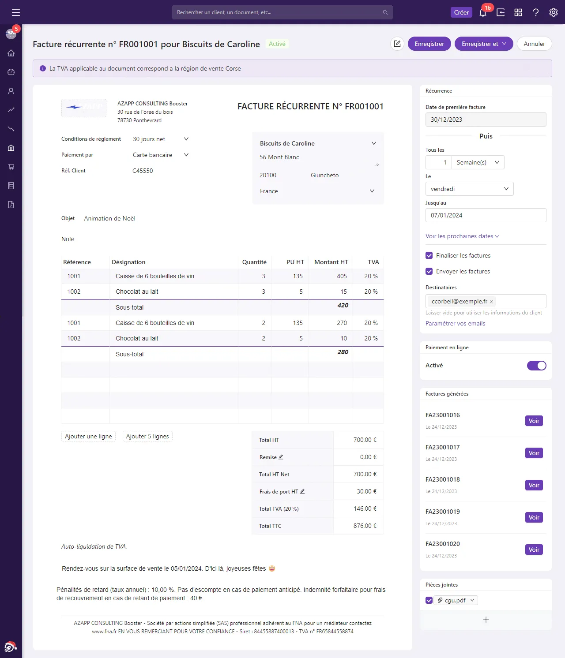The width and height of the screenshot is (565, 658).
Task: Click the Jusqu'au date field
Action: 486,215
